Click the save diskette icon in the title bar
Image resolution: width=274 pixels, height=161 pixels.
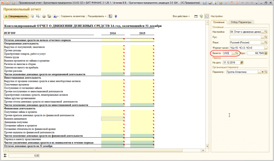(205, 3)
